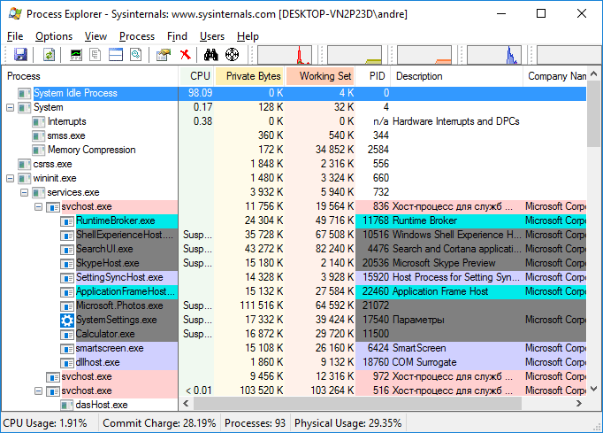
Task: Click the icon beside Microsoft.Photos.exe
Action: pyautogui.click(x=67, y=305)
